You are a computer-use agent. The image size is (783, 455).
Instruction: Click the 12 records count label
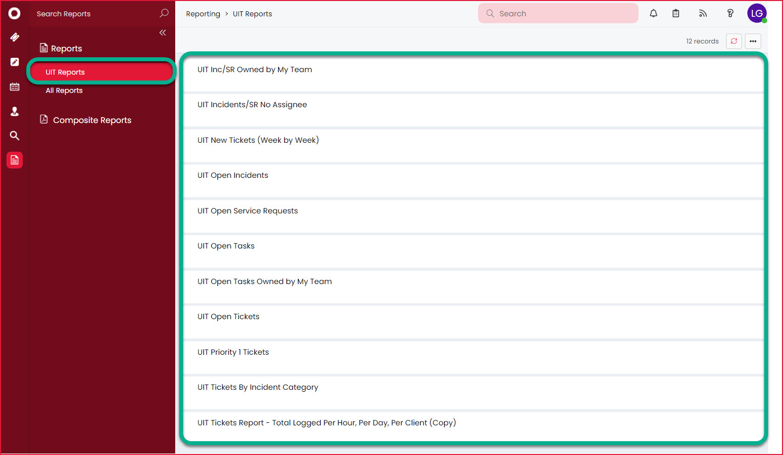tap(702, 41)
